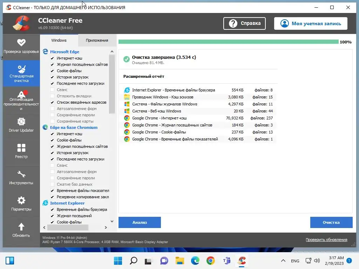The width and height of the screenshot is (359, 269).
Task: Collapse the Internet Explorer category header
Action: click(67, 203)
